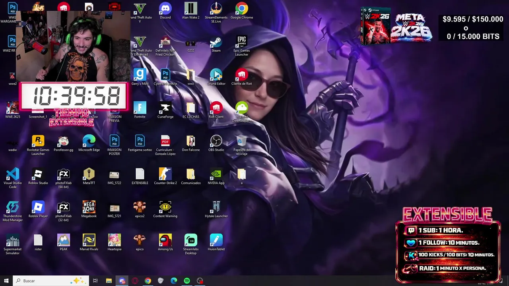Select the INVASION POSTER PSD file

tap(114, 145)
